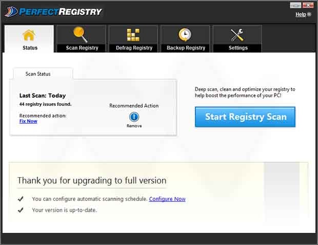Click "Recommended action:" label above Fix Now
Viewport: 318px width, 245px height.
pos(43,116)
